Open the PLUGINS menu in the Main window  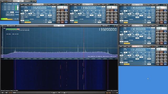[10, 1]
